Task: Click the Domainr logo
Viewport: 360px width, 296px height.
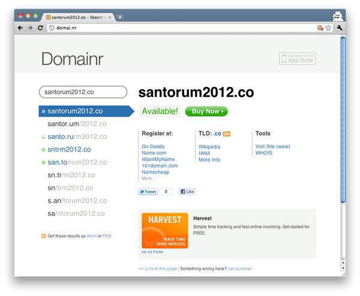Action: [x=73, y=59]
